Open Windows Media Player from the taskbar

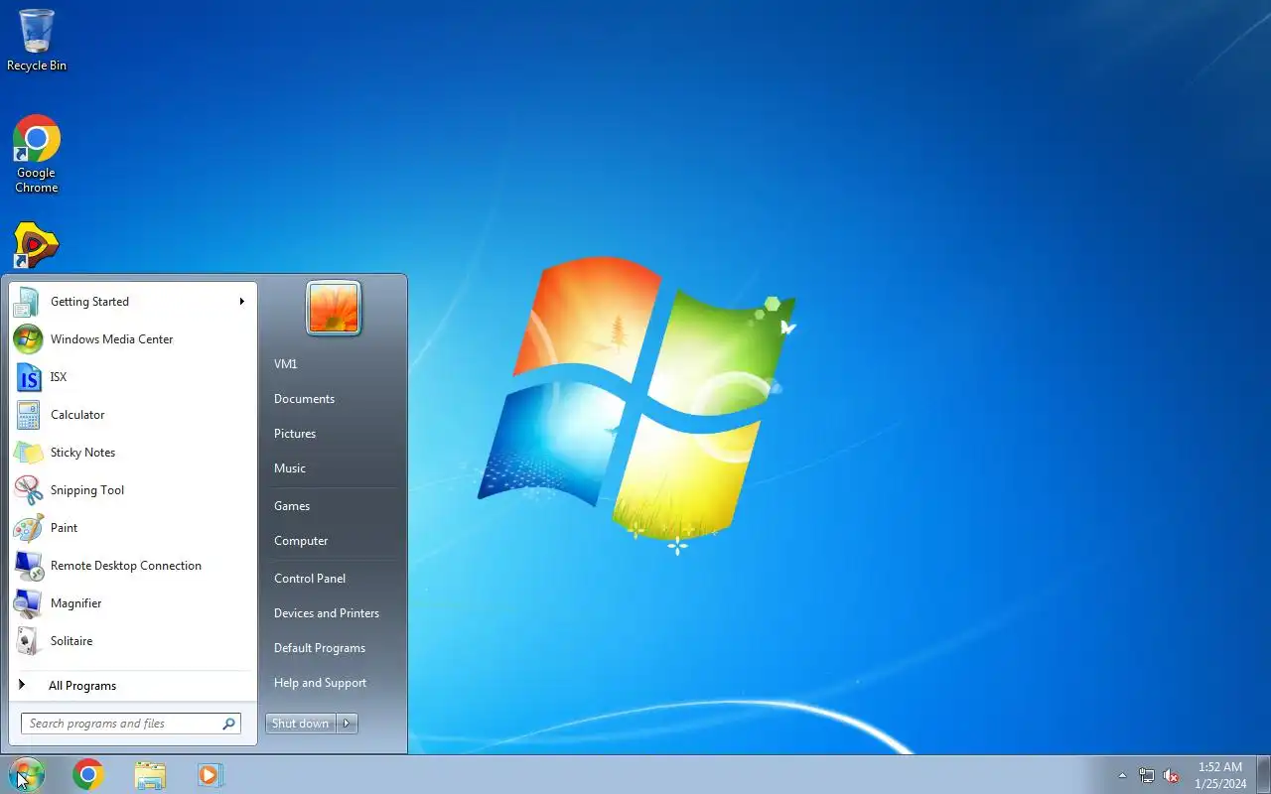pyautogui.click(x=211, y=775)
